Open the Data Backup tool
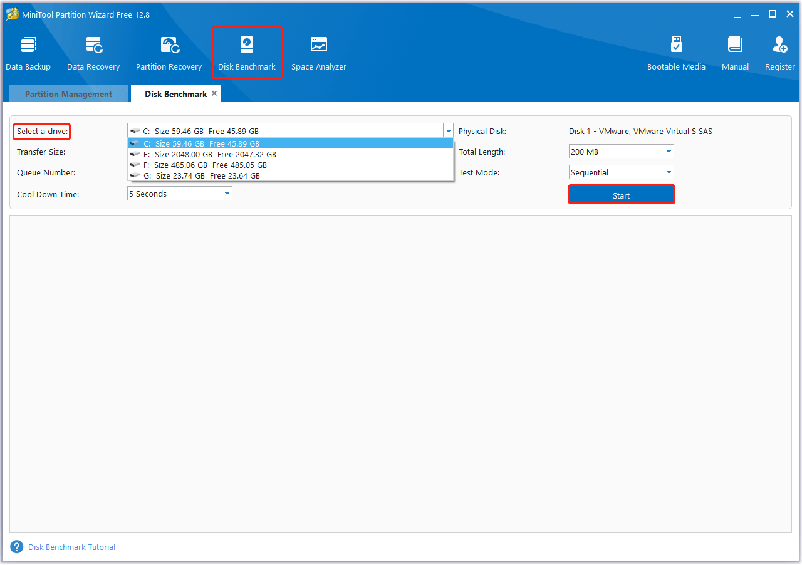 (28, 52)
